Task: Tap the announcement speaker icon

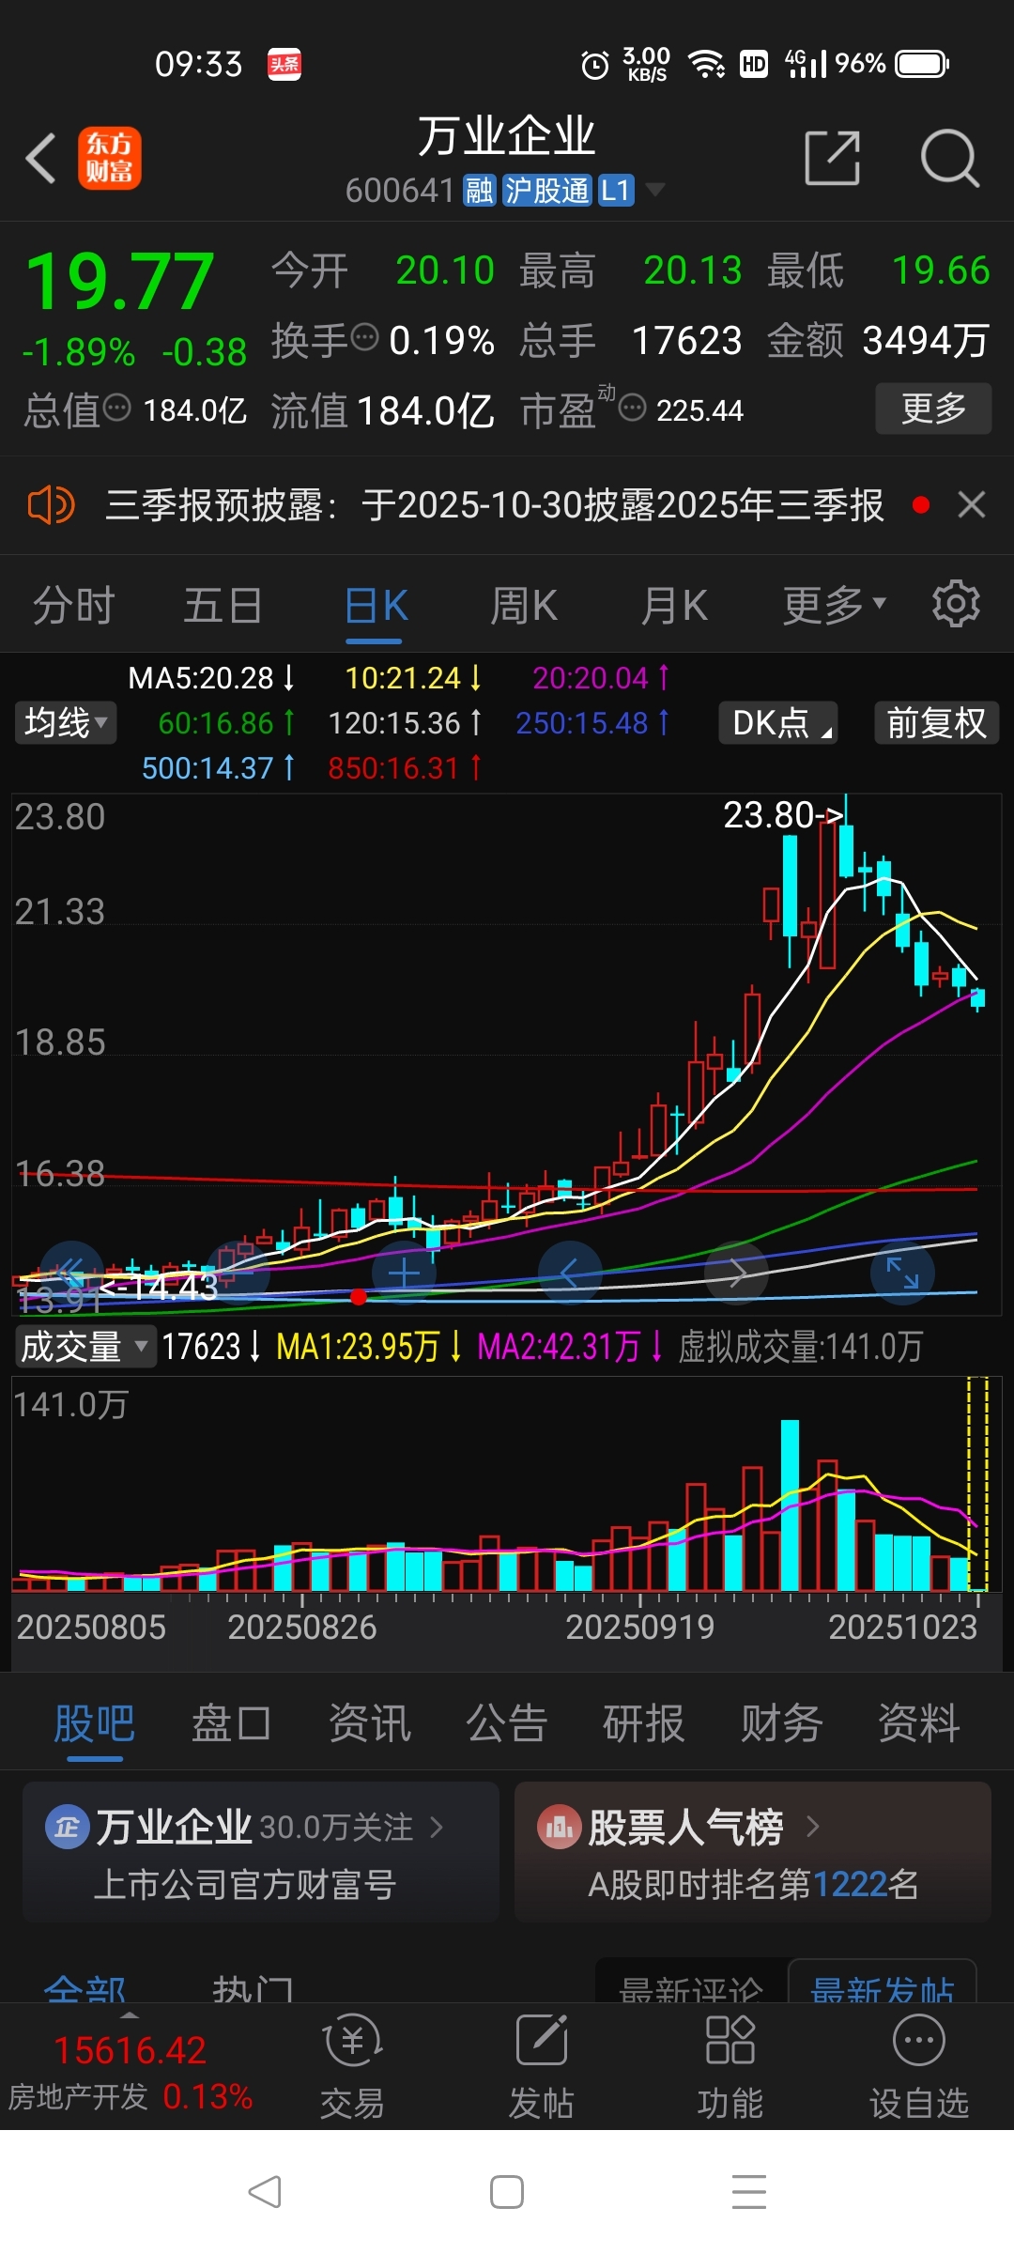Action: 51,505
